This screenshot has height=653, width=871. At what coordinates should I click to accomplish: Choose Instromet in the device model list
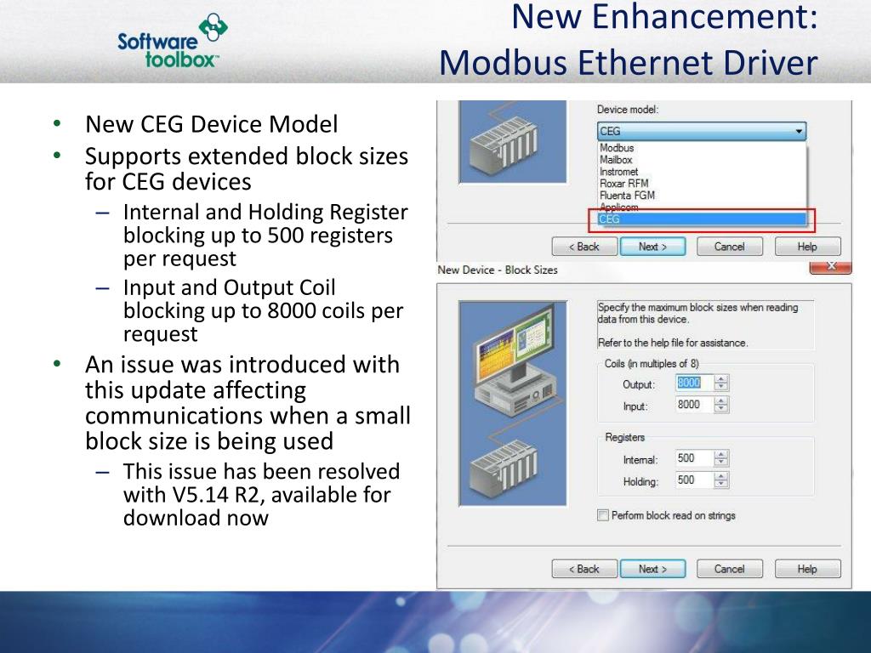coord(618,172)
